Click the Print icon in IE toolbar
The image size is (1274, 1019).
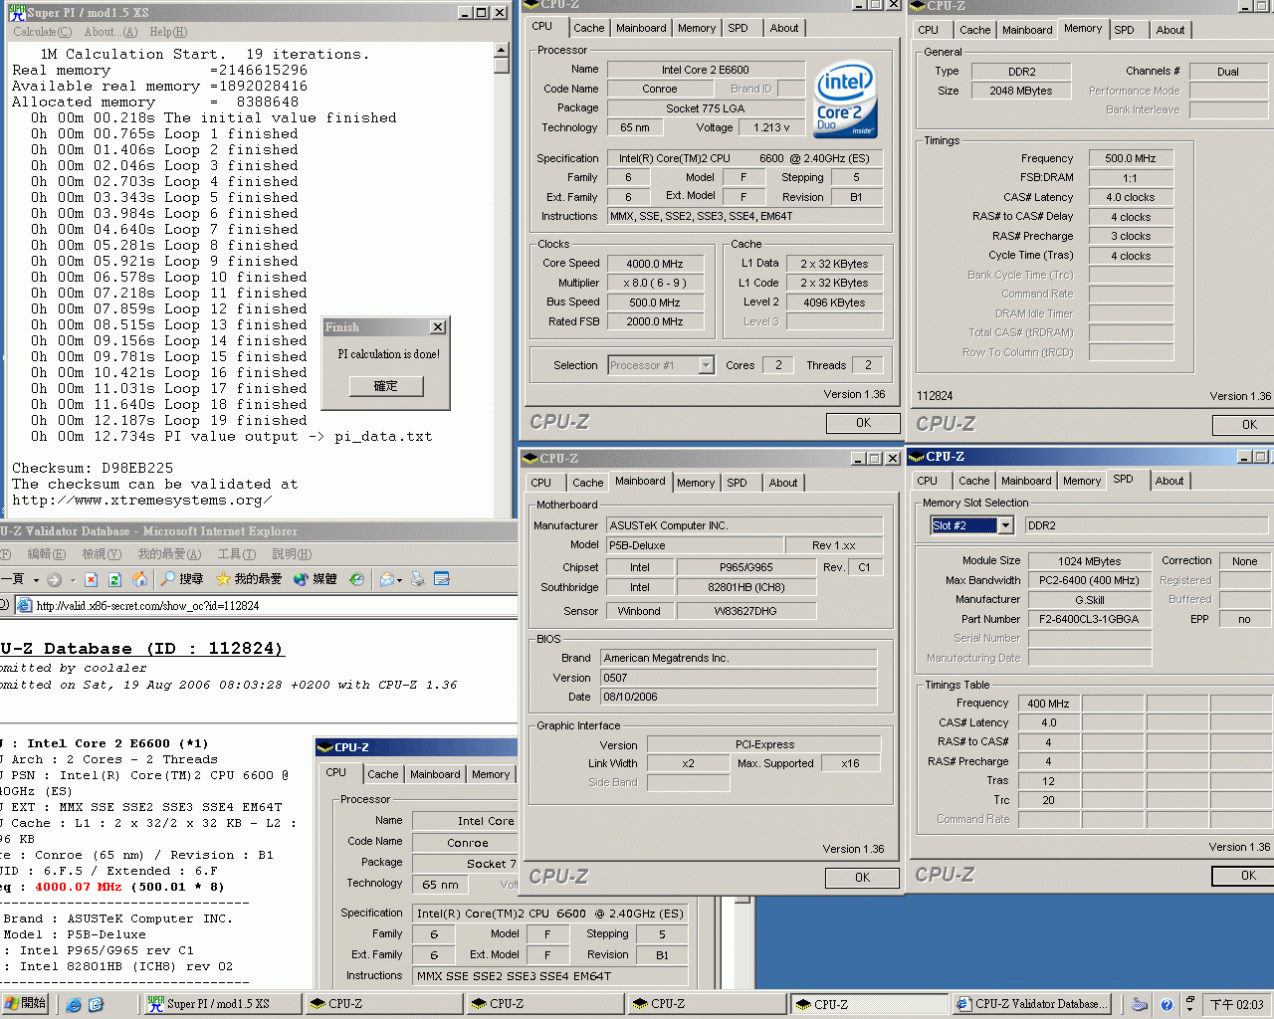[x=418, y=579]
